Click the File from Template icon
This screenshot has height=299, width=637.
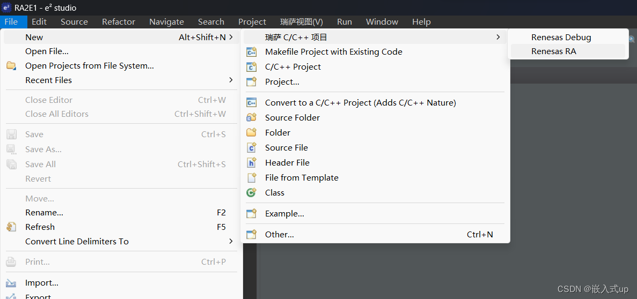click(x=252, y=178)
